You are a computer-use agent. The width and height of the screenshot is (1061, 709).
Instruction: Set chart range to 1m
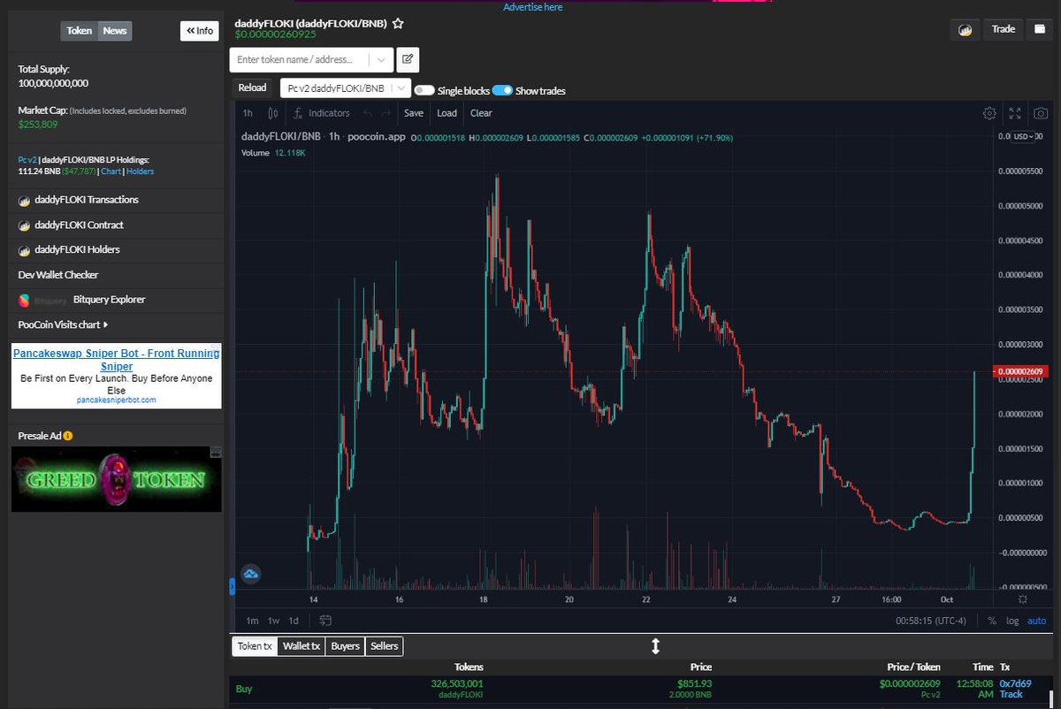pos(252,621)
